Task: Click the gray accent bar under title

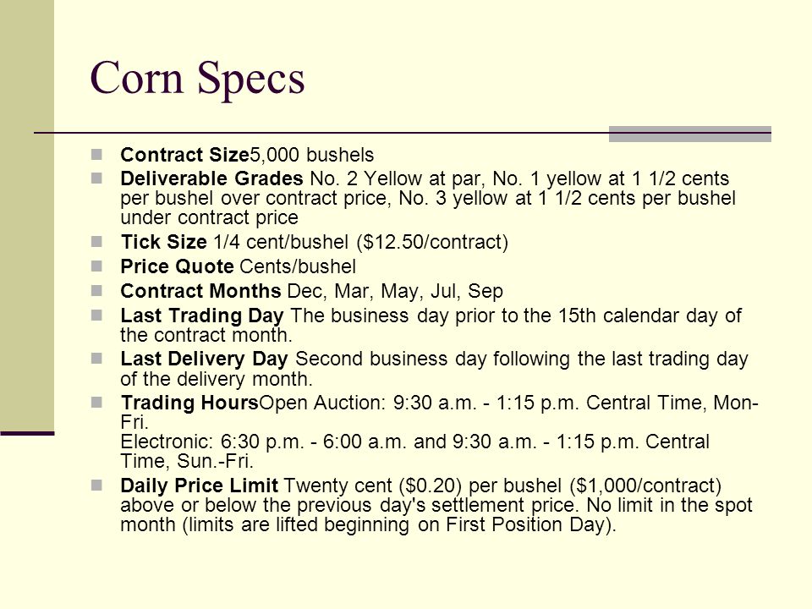Action: pyautogui.click(x=690, y=134)
